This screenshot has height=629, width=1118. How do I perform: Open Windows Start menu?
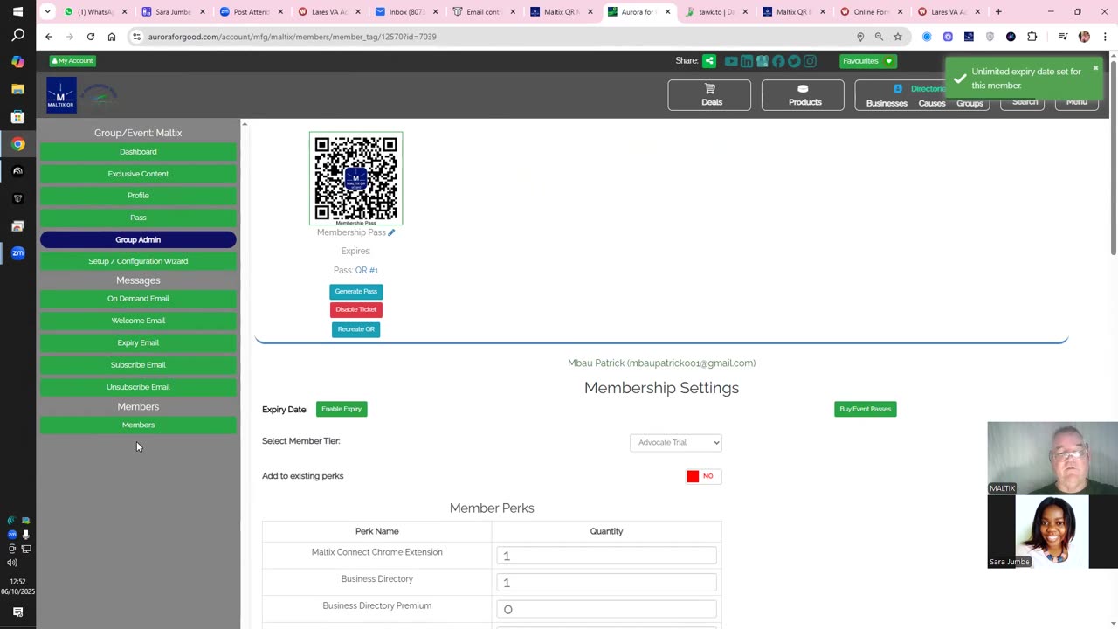point(17,12)
